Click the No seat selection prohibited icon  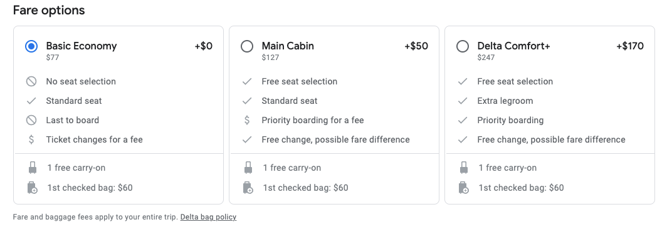click(31, 81)
